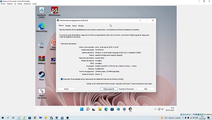
Task: Open the Settings gear on the Windows 11 taskbar
Action: (124, 109)
